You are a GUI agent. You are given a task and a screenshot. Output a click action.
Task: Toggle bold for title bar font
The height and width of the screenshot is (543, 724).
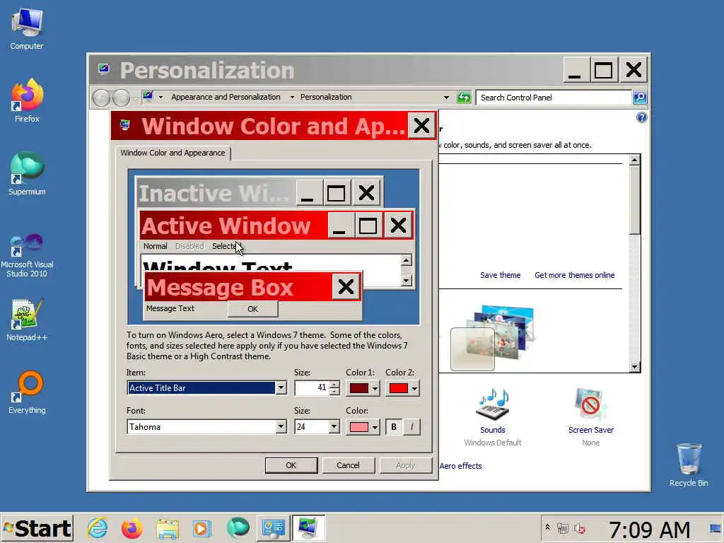pos(393,426)
